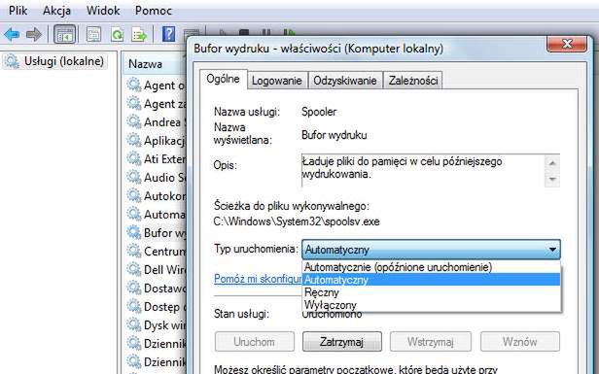Open the Plik menu
The height and width of the screenshot is (374, 599).
coord(18,11)
